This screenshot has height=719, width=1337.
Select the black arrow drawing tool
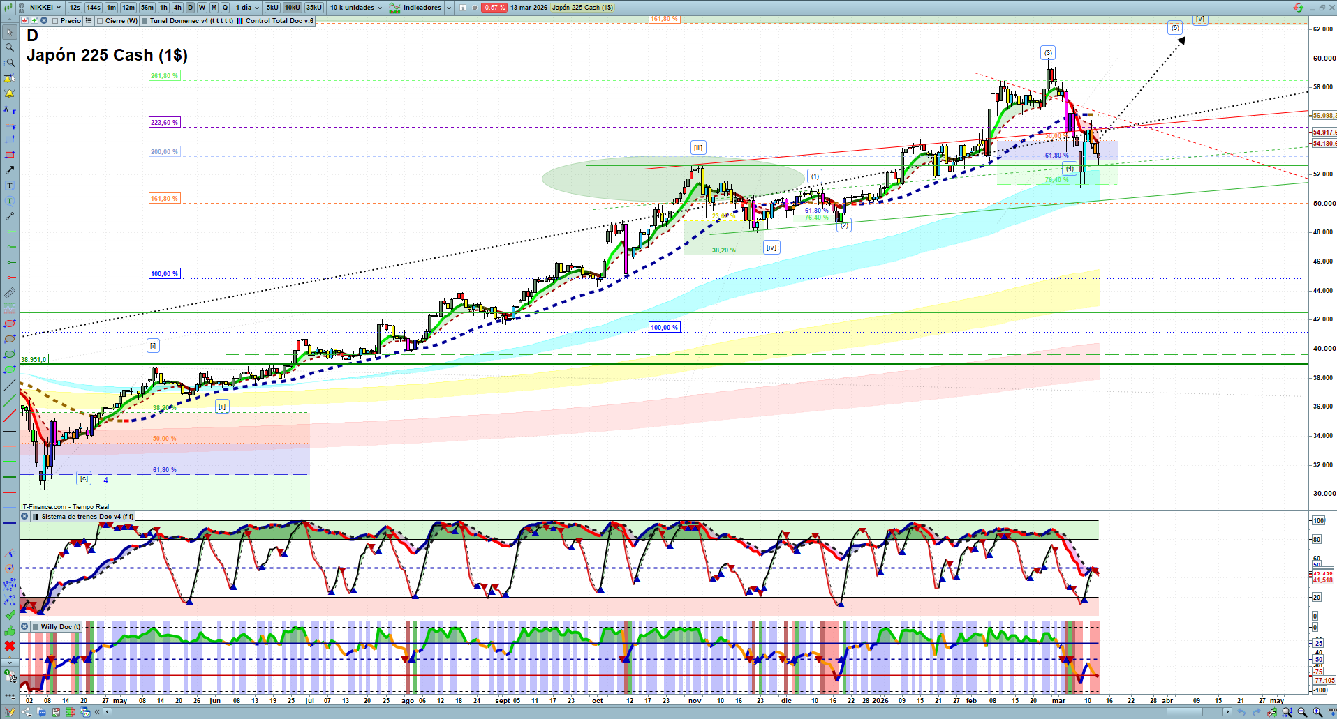10,170
